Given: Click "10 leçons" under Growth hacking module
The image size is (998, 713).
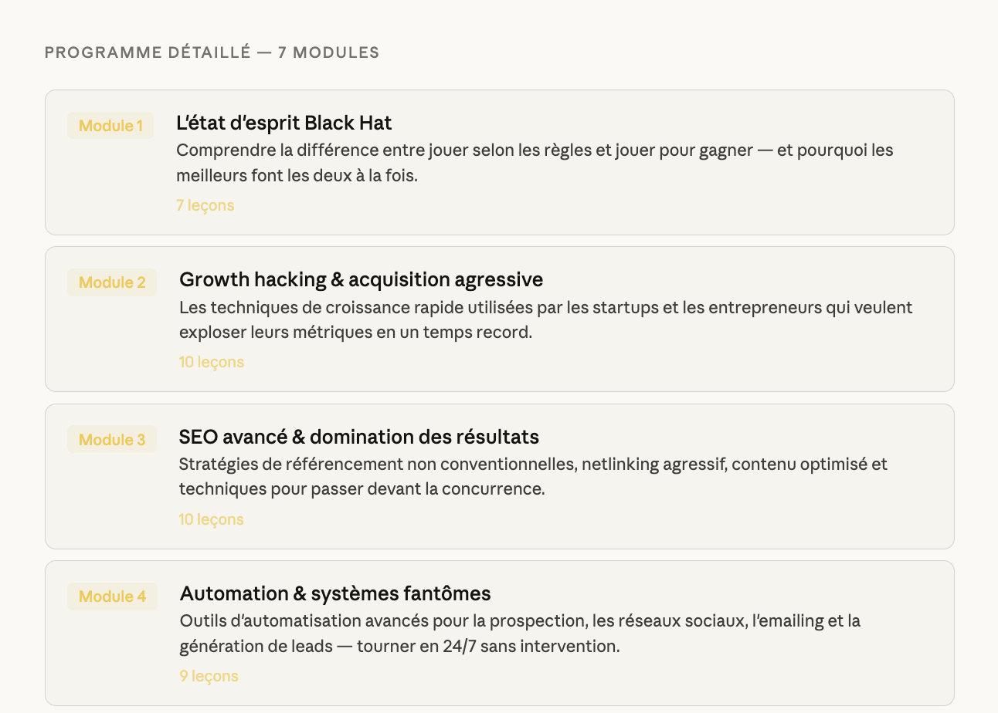Looking at the screenshot, I should pos(211,362).
